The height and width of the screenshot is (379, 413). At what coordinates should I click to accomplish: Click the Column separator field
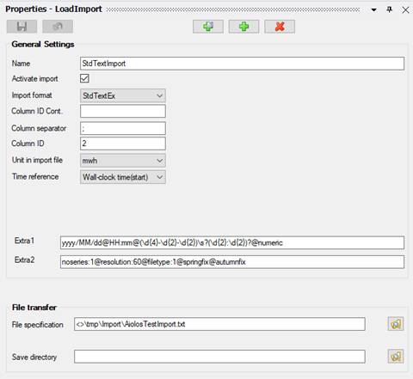pyautogui.click(x=123, y=128)
